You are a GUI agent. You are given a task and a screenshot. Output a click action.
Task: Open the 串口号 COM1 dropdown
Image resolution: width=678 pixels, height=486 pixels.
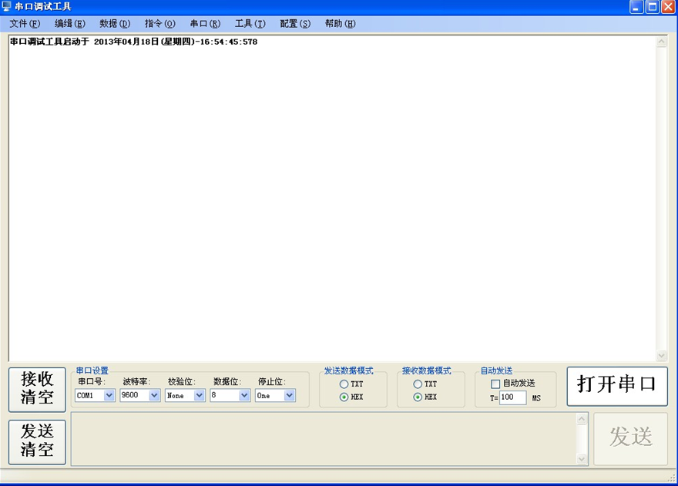(x=108, y=395)
